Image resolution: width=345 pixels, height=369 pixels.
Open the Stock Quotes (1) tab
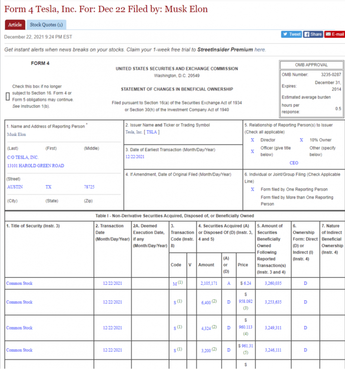(x=46, y=25)
